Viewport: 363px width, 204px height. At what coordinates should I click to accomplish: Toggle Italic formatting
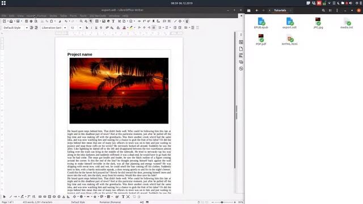(91, 28)
